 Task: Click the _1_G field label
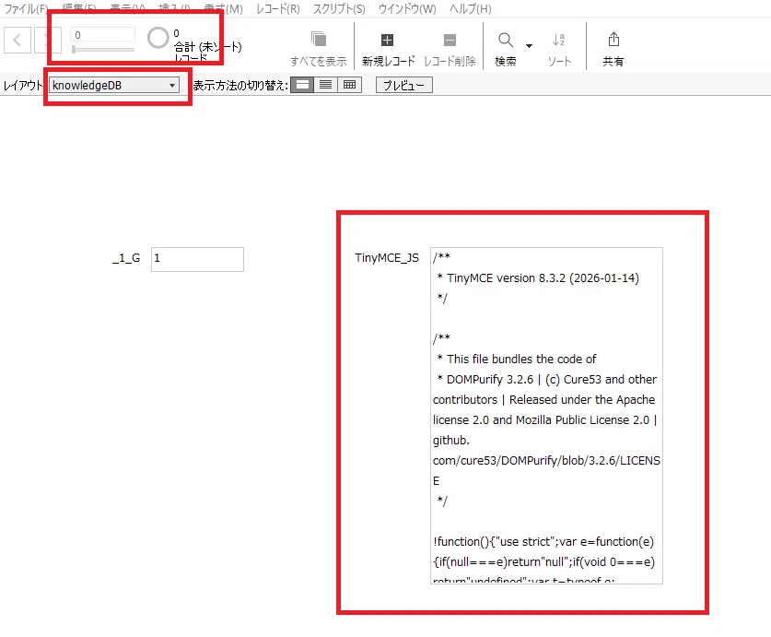(x=126, y=258)
